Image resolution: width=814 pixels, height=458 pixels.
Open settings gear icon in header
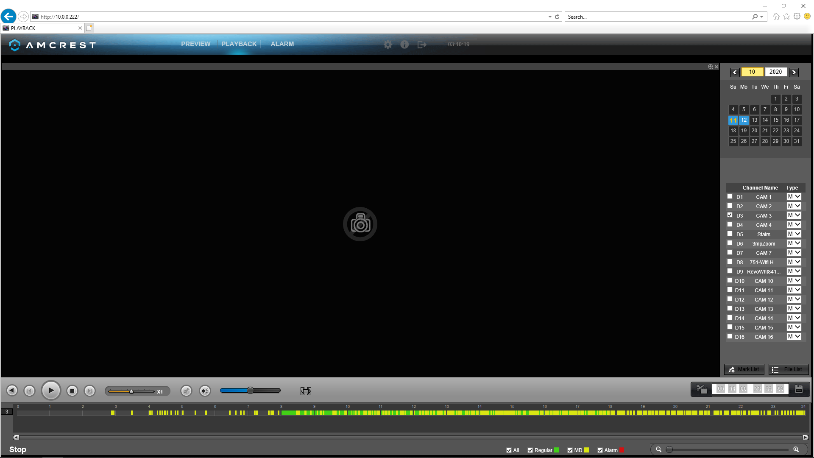tap(387, 45)
